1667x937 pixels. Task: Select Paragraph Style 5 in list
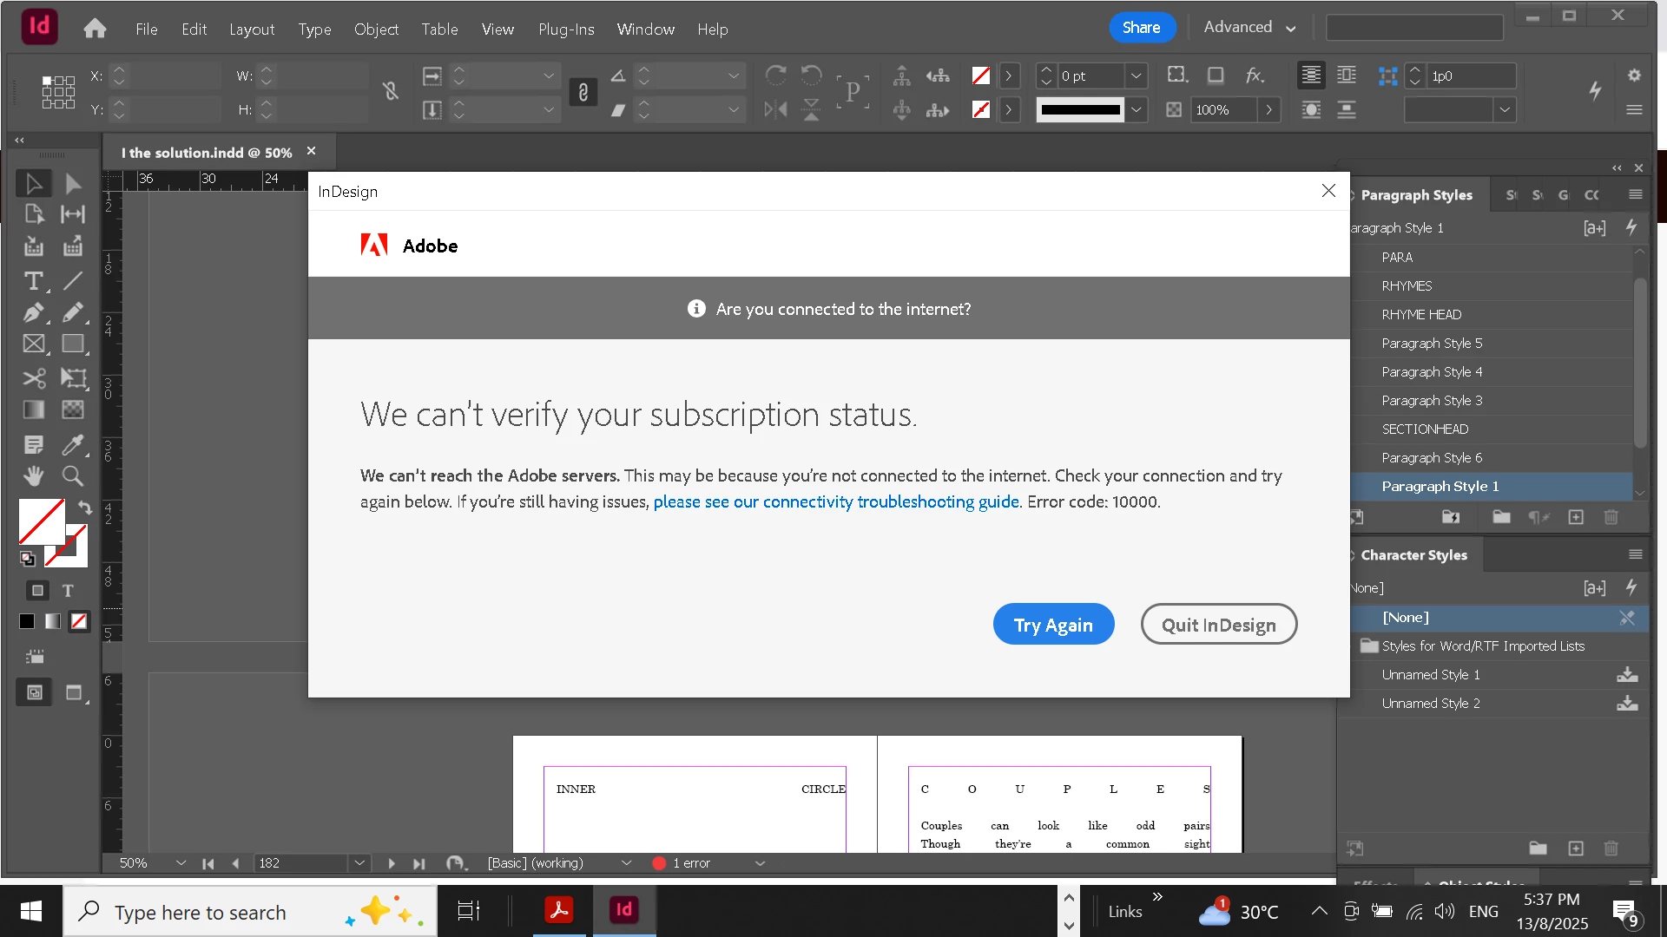click(1432, 344)
